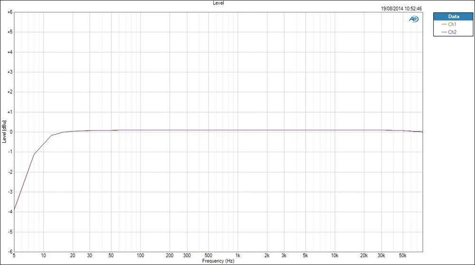This screenshot has height=265, width=475.
Task: Select the Ch2 legend entry
Action: point(449,32)
